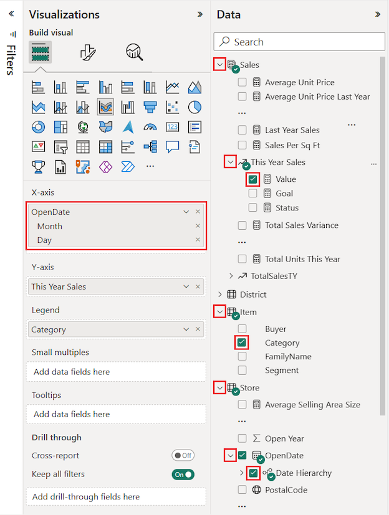Collapse the Sales table

(219, 64)
